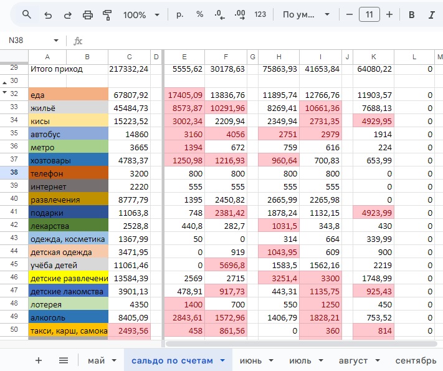Decrease font size with minus button

349,14
